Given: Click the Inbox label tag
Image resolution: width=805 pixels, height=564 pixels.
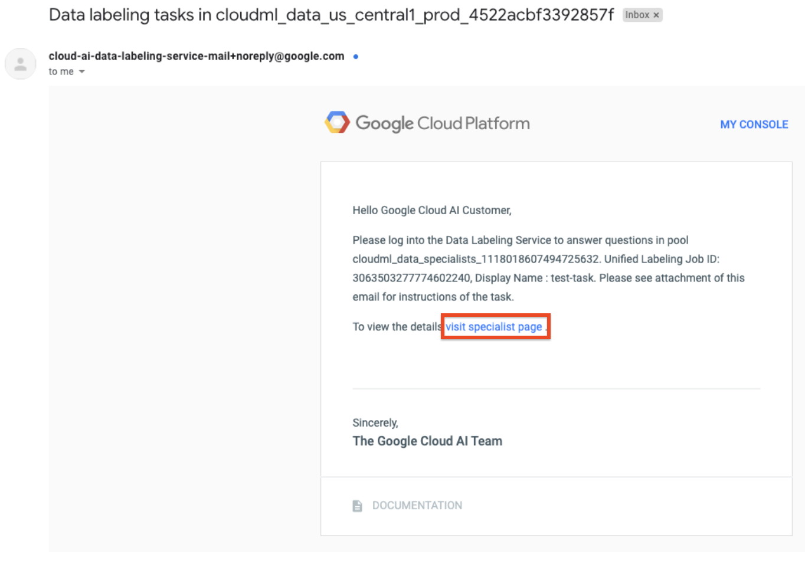Looking at the screenshot, I should tap(637, 15).
